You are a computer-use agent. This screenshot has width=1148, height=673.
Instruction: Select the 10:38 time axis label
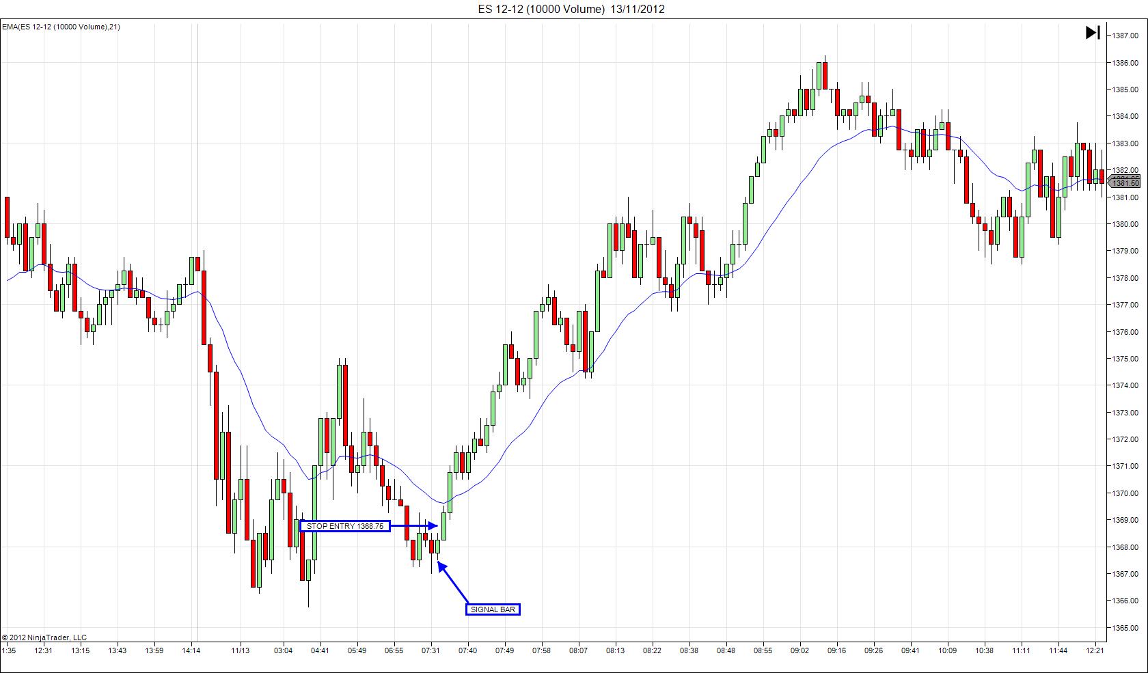984,650
